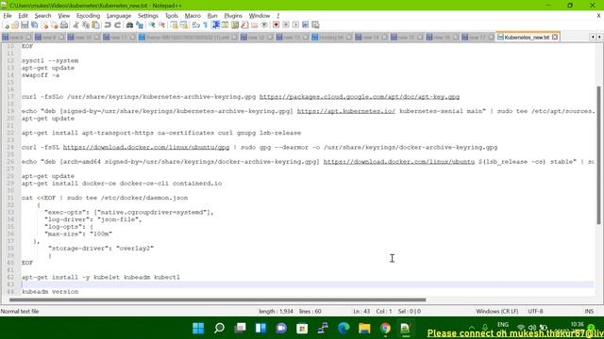Click the Save All toolbar icon
This screenshot has width=604, height=339.
pos(35,25)
